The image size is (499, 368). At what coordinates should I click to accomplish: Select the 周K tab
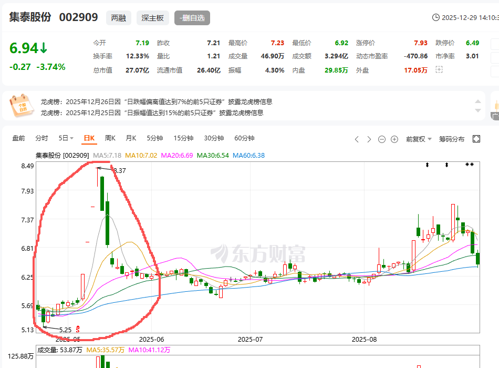click(x=110, y=138)
